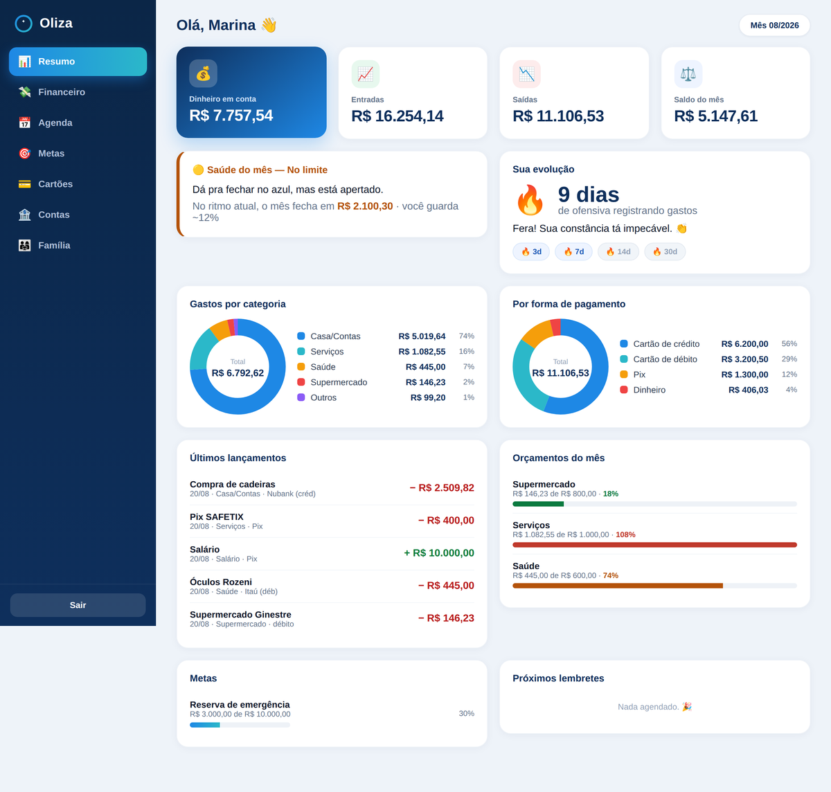
Task: Click the Por forma de pagamento donut chart
Action: pos(560,367)
